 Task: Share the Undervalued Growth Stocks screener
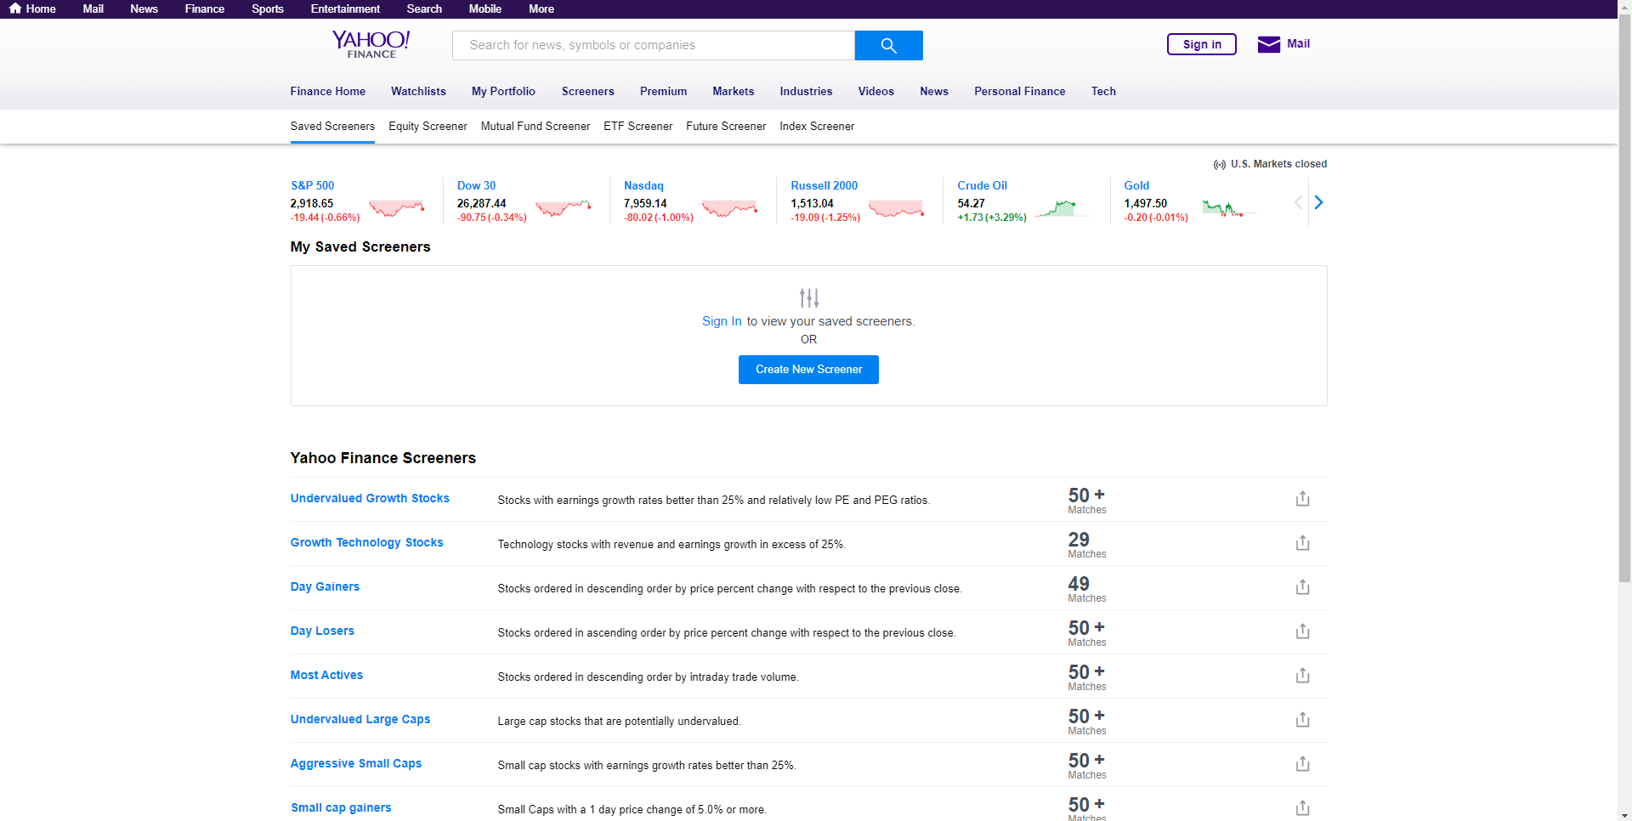[x=1302, y=499]
